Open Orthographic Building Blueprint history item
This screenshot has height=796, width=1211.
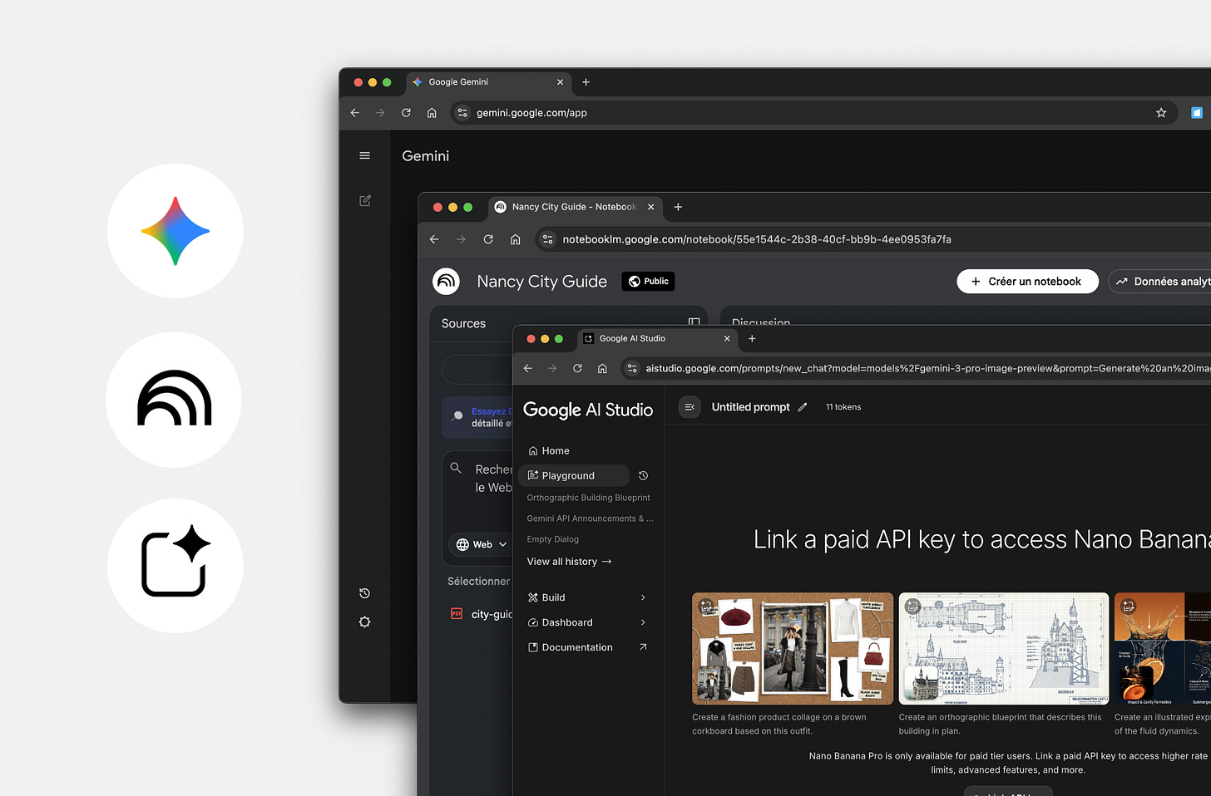tap(588, 498)
